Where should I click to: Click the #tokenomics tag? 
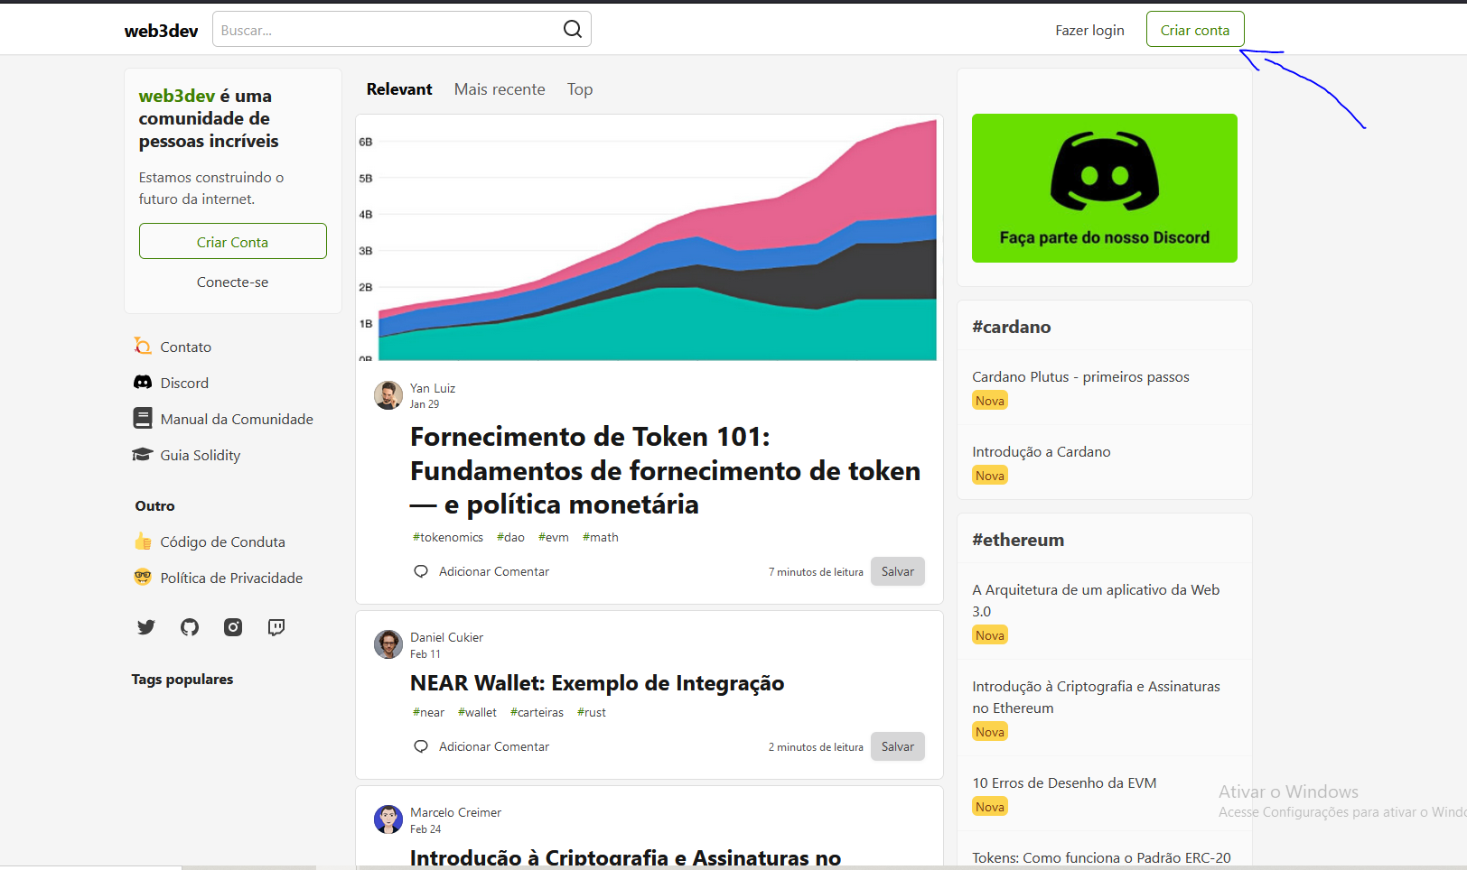tap(447, 537)
